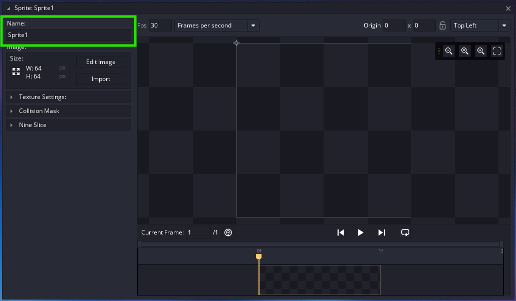Skip to the last animation frame
516x301 pixels.
click(x=381, y=232)
